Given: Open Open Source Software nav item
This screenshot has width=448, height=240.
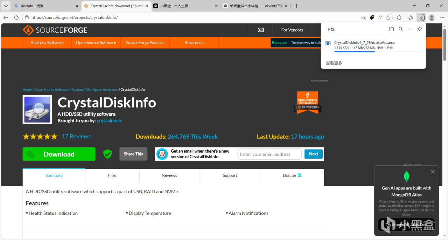Looking at the screenshot, I should (x=96, y=43).
